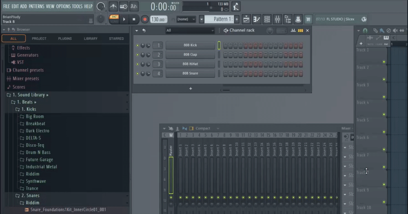Mute Track 5 in the Playlist
Screen dimensions: 408x214
(x=384, y=132)
